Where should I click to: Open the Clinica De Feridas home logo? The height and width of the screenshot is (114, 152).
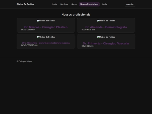pos(25,4)
